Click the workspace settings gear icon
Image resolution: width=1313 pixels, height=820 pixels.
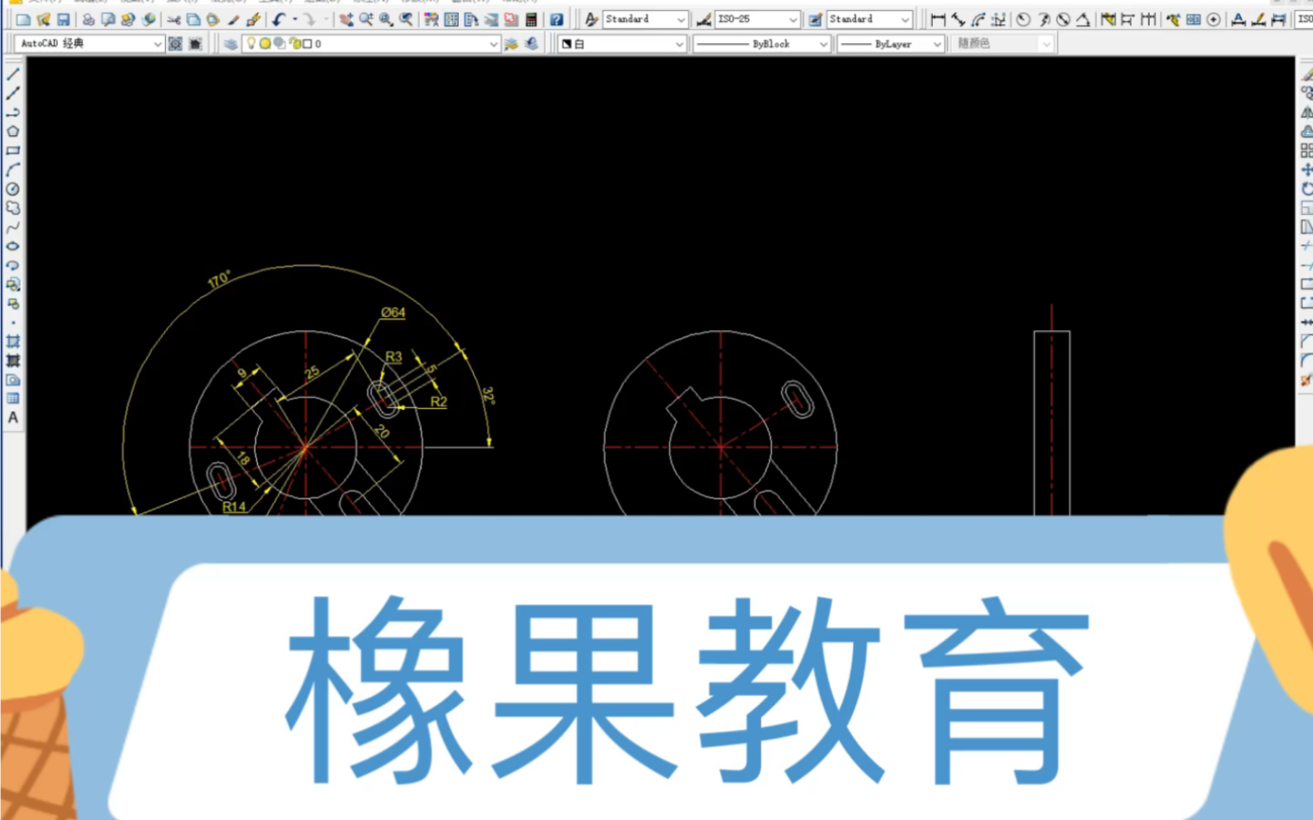(175, 43)
